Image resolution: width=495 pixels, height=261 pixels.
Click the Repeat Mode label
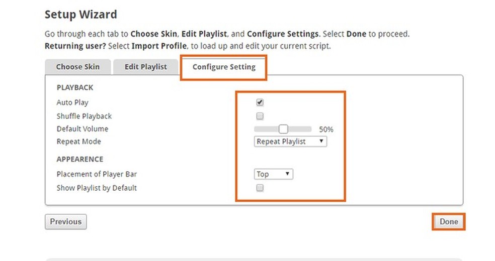[78, 142]
